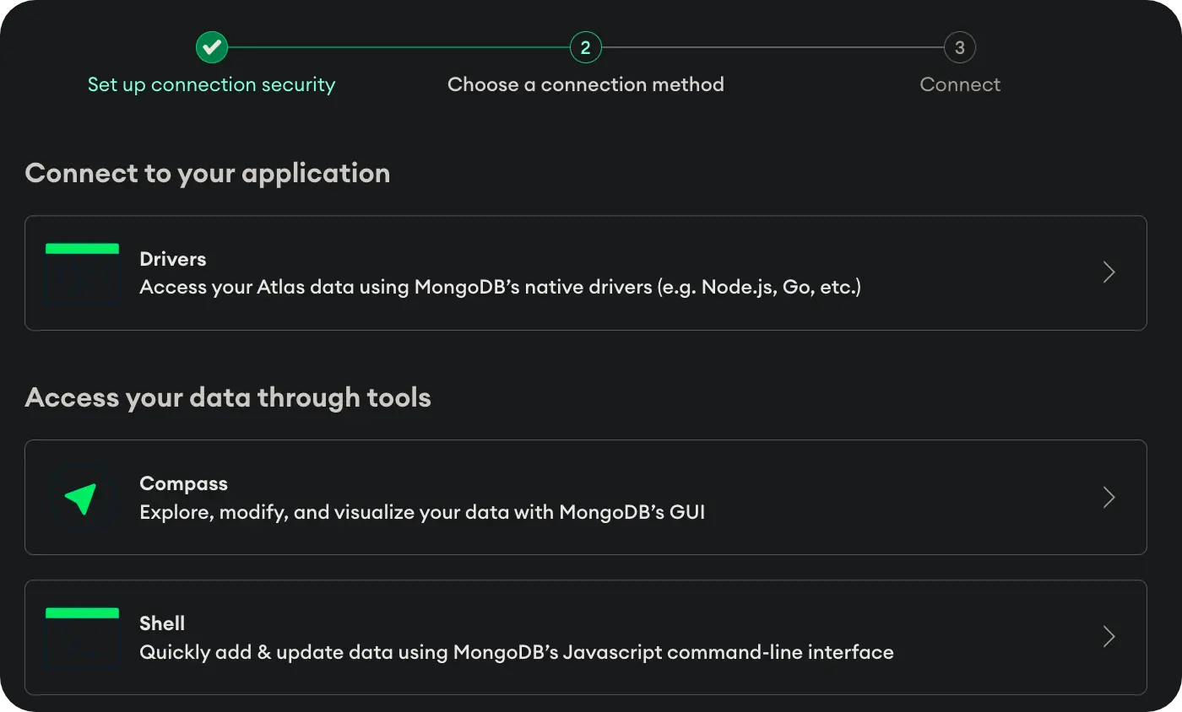Click the MongoDB GUI description text
The width and height of the screenshot is (1182, 712).
click(x=421, y=512)
